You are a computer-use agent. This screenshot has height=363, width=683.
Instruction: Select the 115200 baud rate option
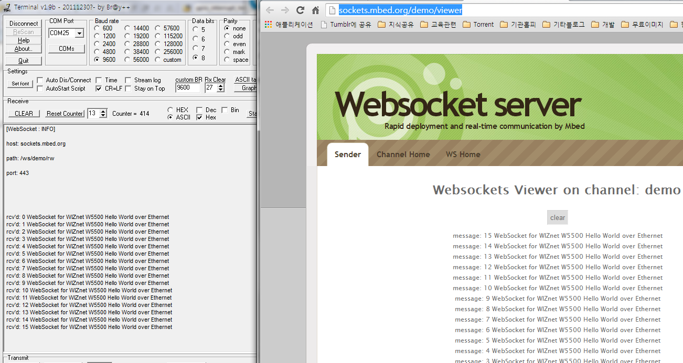point(158,36)
